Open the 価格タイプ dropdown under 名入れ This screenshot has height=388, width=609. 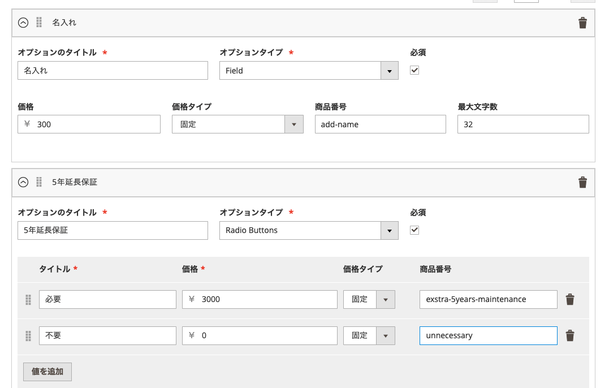295,124
